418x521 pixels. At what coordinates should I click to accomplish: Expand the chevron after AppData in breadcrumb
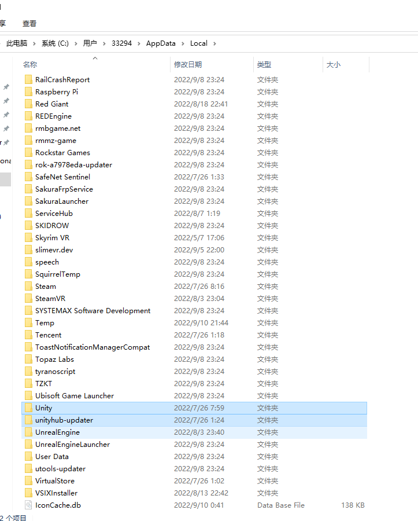click(183, 43)
